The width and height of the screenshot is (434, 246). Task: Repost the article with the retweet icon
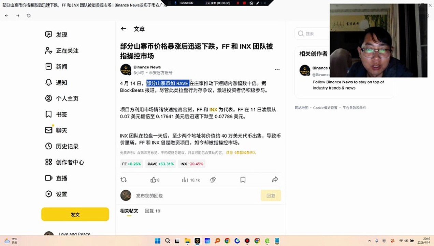(x=124, y=180)
